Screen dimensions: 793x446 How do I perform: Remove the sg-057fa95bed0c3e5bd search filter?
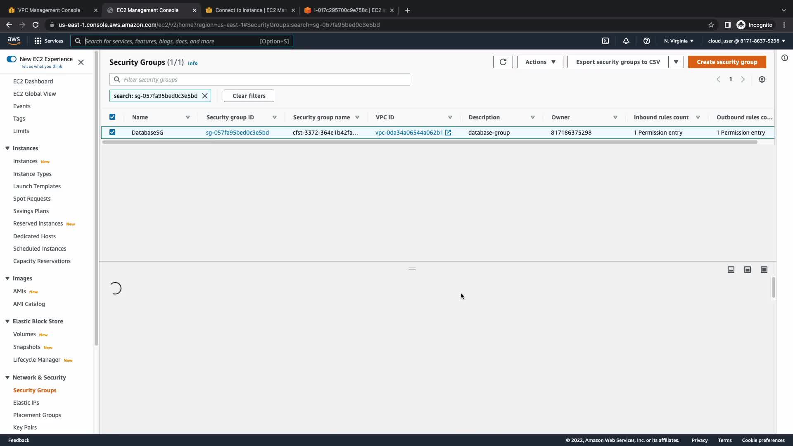pyautogui.click(x=205, y=96)
